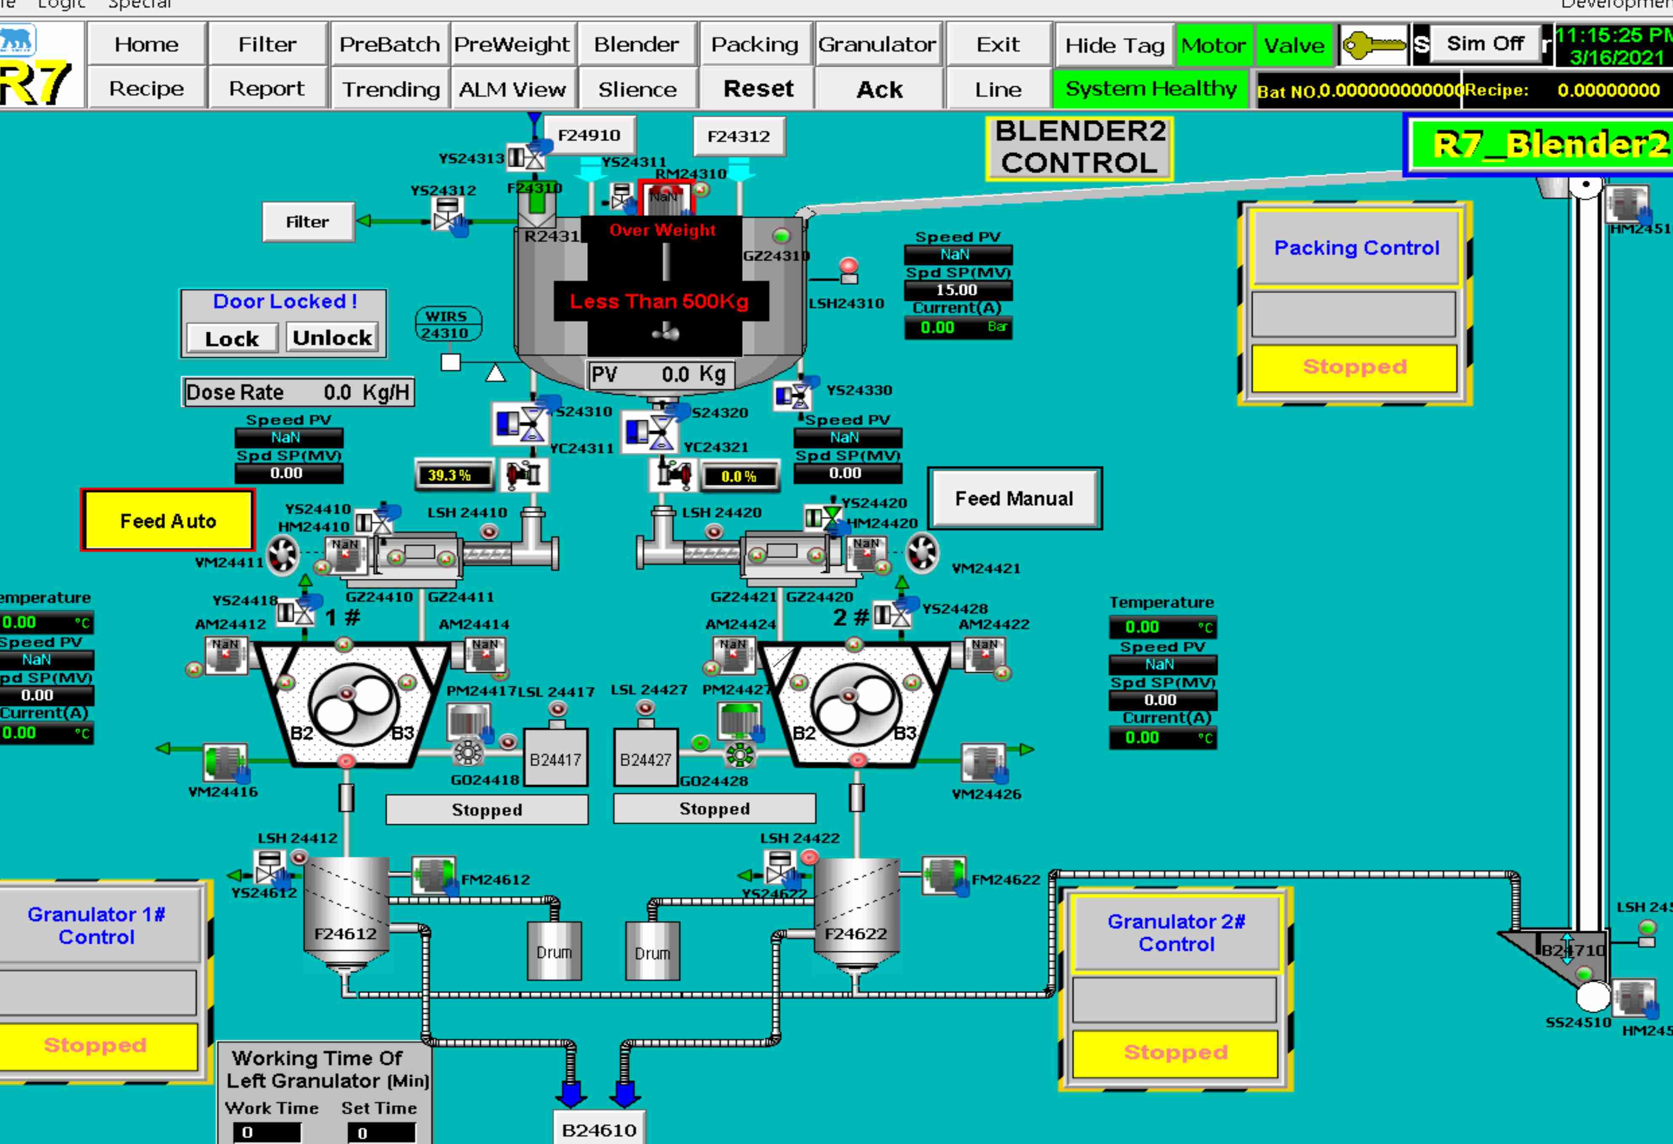Viewport: 1673px width, 1144px height.
Task: Click the S24320 discharge valve icon
Action: click(x=649, y=432)
